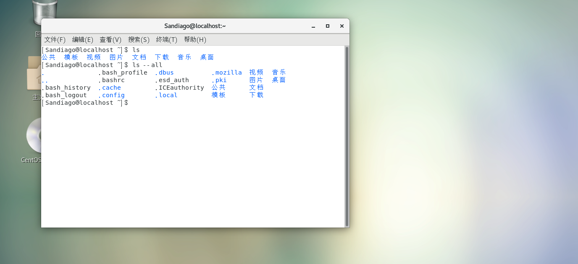This screenshot has height=264, width=578.
Task: Open the 终端(T) menu
Action: pyautogui.click(x=167, y=39)
